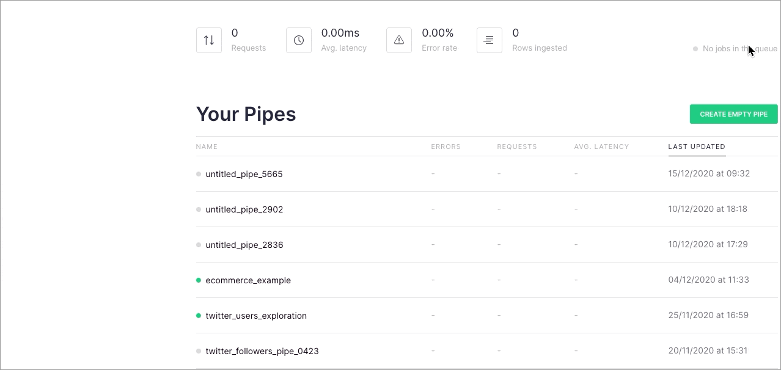Sort by Requests column header
The width and height of the screenshot is (781, 370).
[x=517, y=147]
